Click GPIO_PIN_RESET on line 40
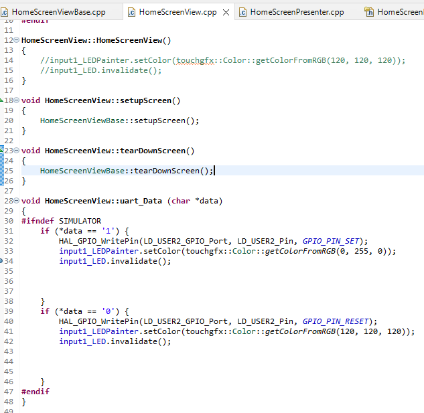This screenshot has width=424, height=413. pos(336,321)
